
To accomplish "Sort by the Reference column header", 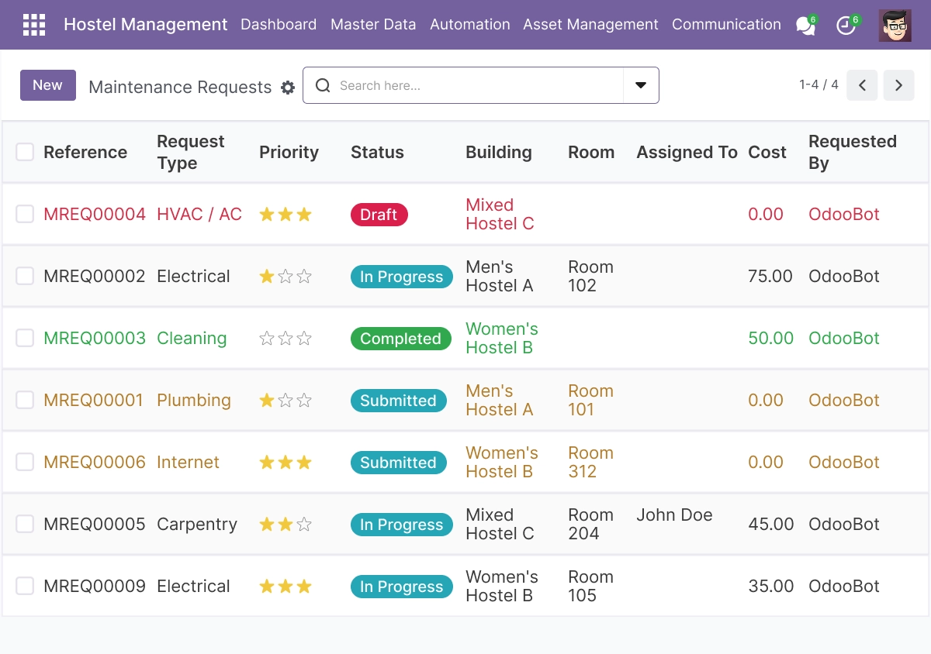I will click(x=85, y=153).
